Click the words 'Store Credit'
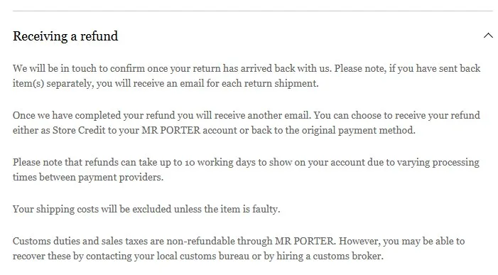498x275 pixels. coord(79,130)
